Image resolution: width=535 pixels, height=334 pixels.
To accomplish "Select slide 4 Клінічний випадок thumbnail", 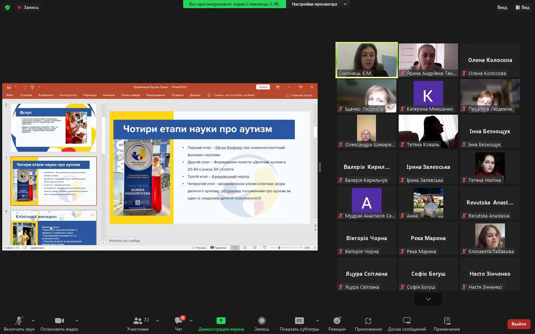I will (x=53, y=228).
